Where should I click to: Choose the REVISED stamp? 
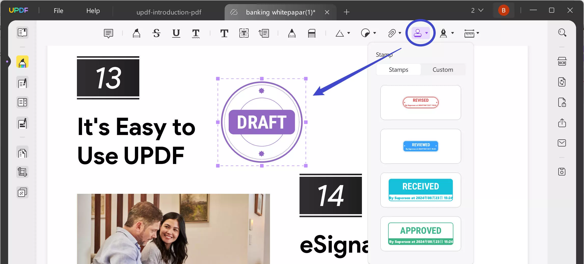tap(420, 102)
